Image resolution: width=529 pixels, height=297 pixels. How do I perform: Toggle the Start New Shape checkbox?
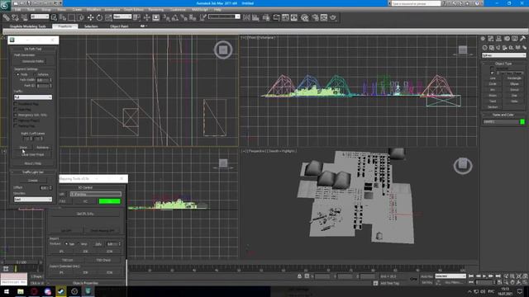(x=492, y=73)
